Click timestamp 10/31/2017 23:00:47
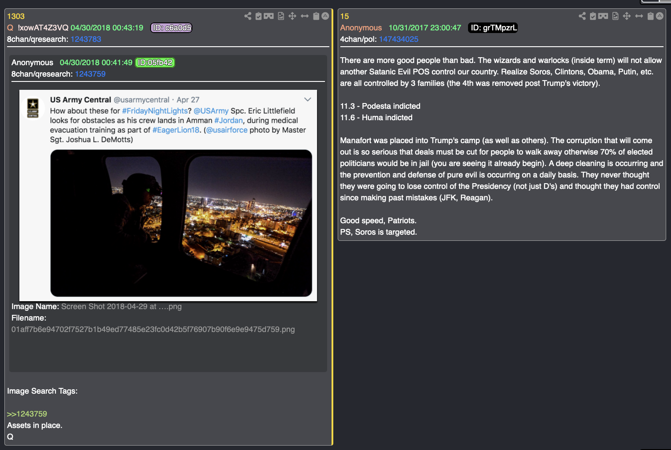This screenshot has height=450, width=671. pyautogui.click(x=425, y=28)
